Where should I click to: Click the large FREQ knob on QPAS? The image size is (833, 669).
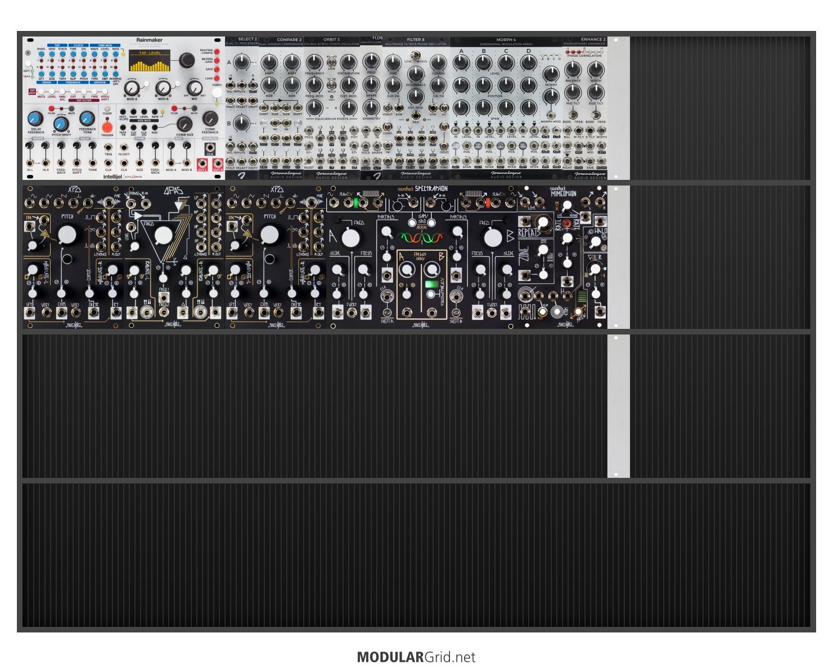164,236
